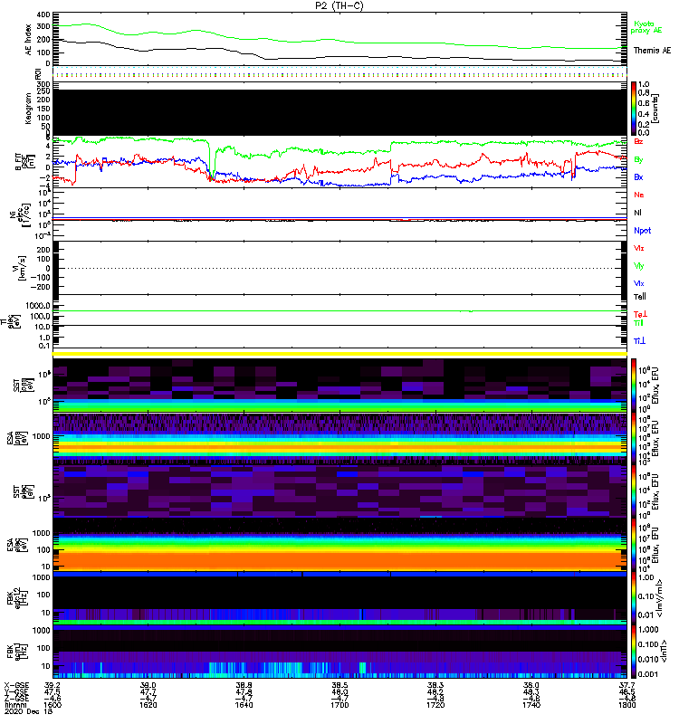Pick the red Viz velocity legend label

tap(639, 248)
